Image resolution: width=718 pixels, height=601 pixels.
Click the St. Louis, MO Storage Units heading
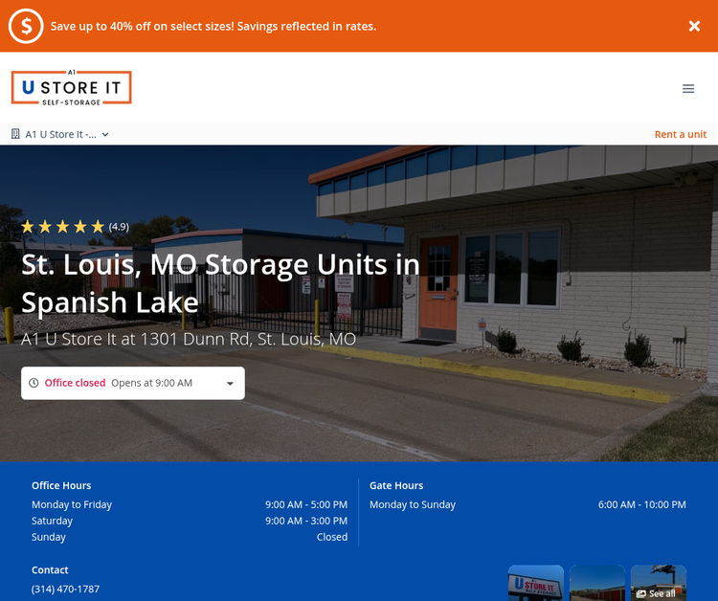(220, 283)
